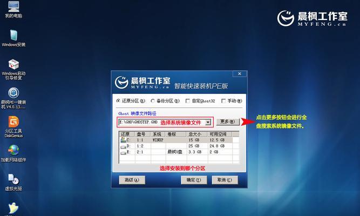Screen dimensions: 360x216
Task: Click the 高级 button
Action: (132, 180)
